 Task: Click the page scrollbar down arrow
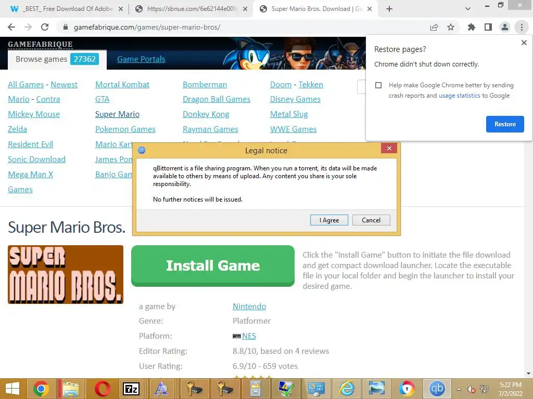click(x=528, y=374)
